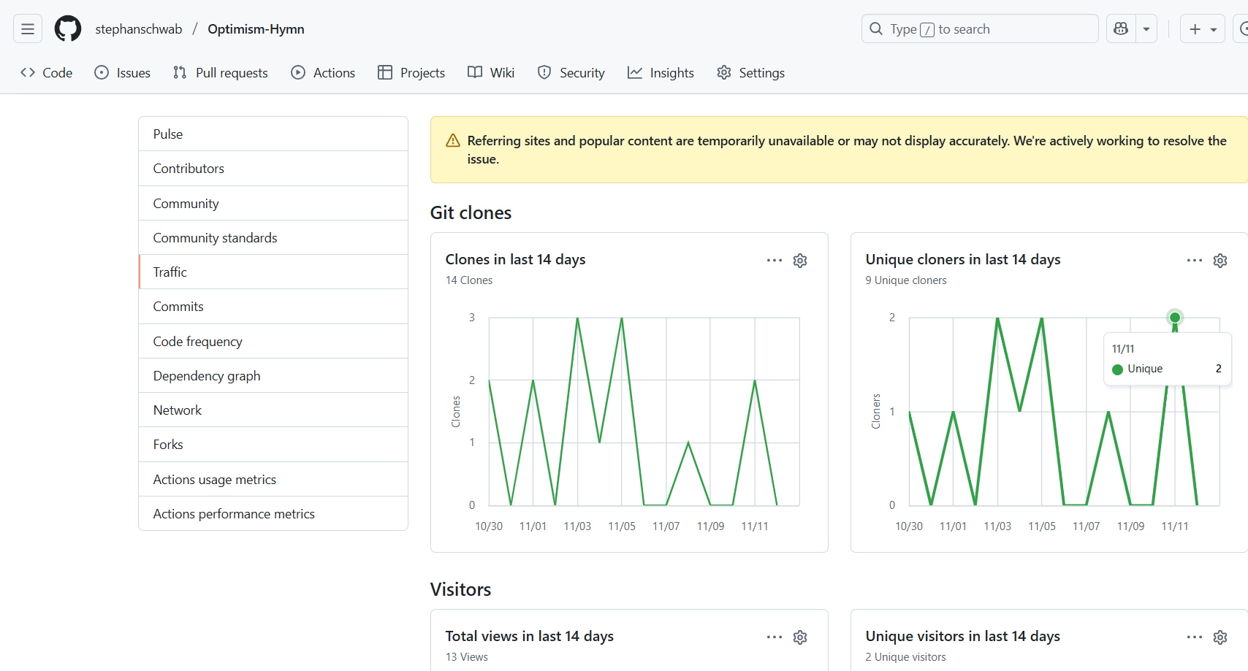
Task: Select Contributors in the Insights sidebar
Action: [x=189, y=169]
